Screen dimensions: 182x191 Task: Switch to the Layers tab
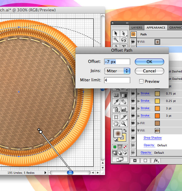(x=137, y=28)
